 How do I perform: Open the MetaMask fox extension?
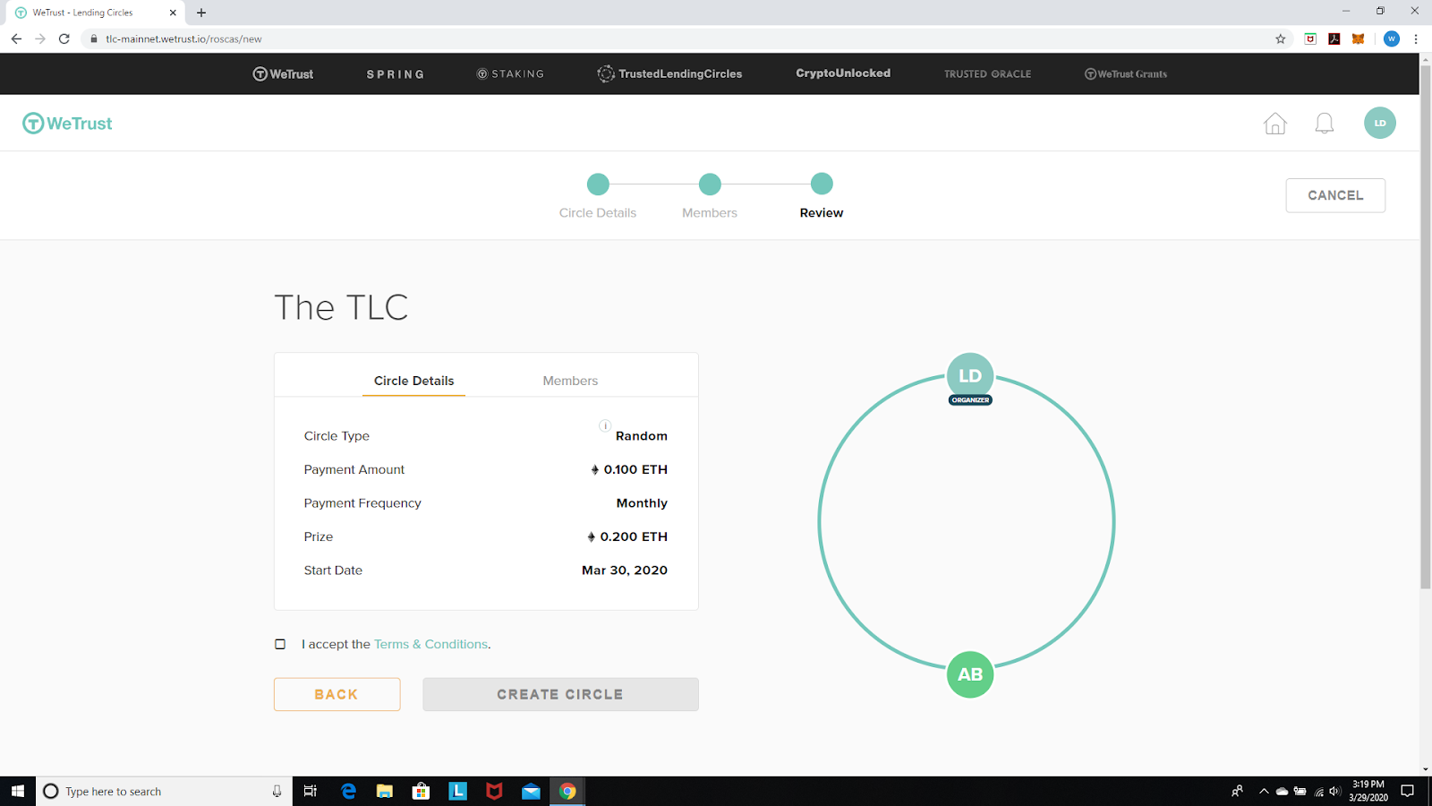point(1358,39)
